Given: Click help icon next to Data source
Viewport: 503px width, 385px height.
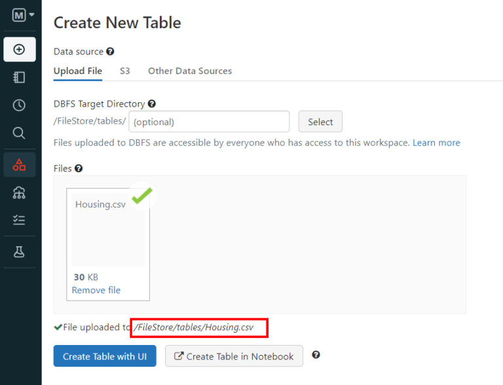Looking at the screenshot, I should point(110,52).
